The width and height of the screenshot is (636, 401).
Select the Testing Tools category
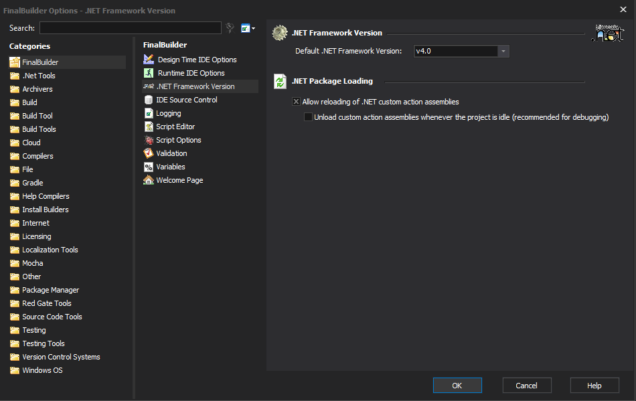point(43,343)
